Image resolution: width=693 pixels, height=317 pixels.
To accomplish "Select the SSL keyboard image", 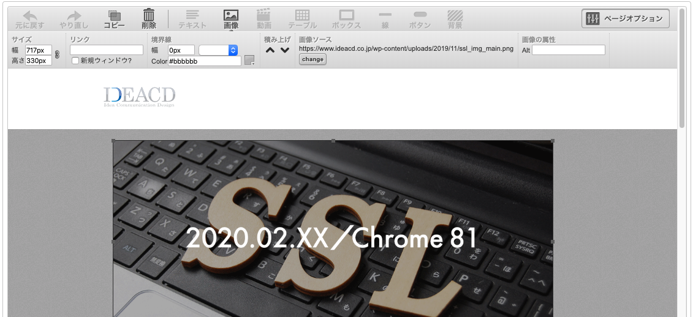I will click(333, 229).
